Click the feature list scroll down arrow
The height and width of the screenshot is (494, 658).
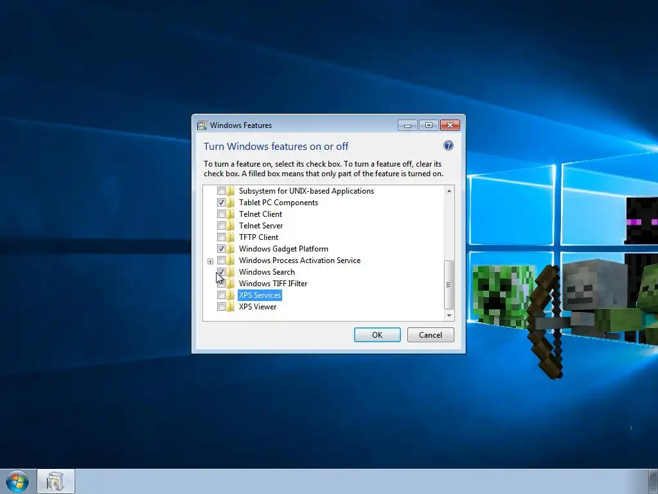449,315
